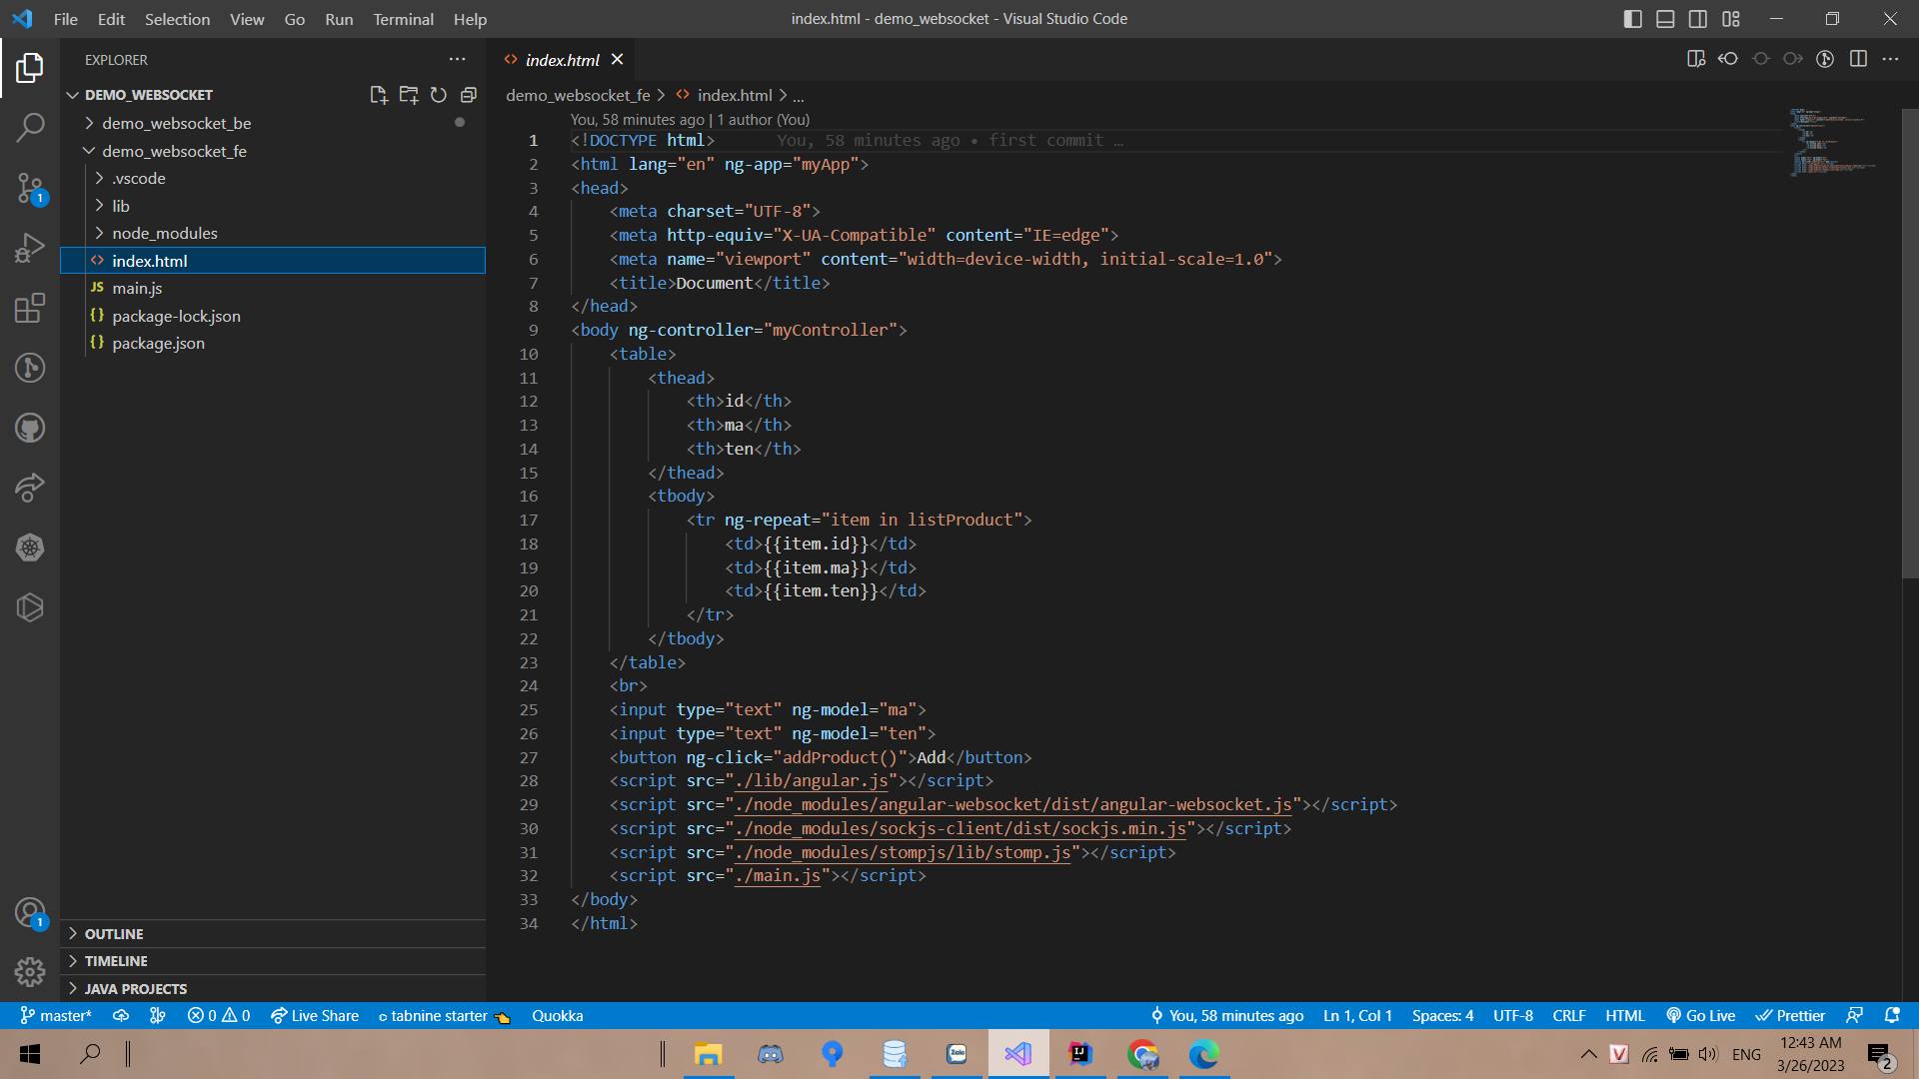
Task: Click the Help menu item
Action: pos(469,18)
